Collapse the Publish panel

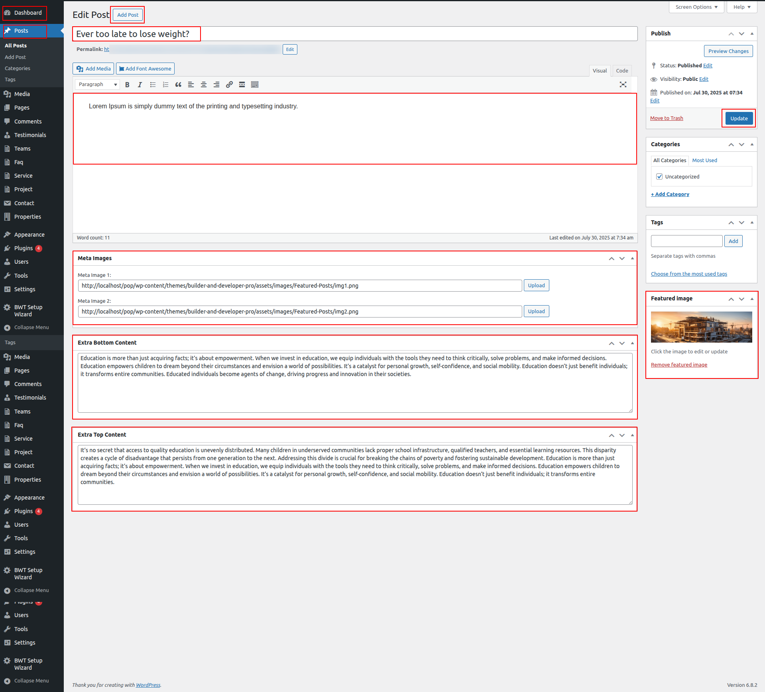tap(752, 33)
